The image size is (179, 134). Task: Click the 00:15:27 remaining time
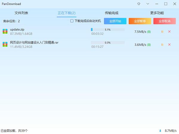97,47
